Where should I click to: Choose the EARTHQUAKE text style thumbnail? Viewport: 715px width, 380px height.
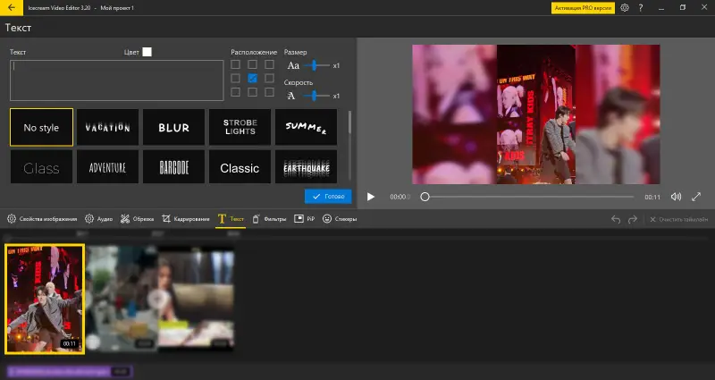coord(306,167)
